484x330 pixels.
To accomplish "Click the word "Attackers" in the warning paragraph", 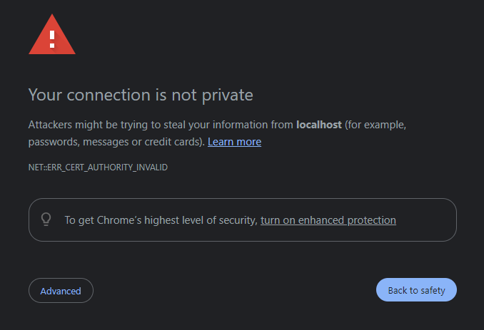I will pyautogui.click(x=52, y=125).
